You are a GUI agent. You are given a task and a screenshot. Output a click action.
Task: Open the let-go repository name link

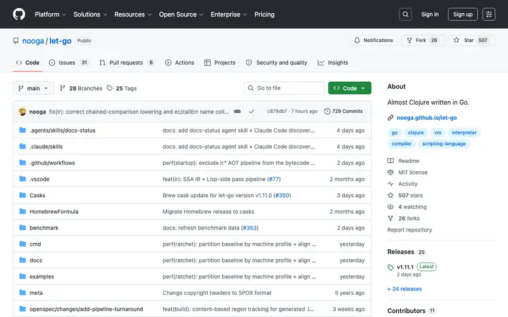[x=60, y=41]
